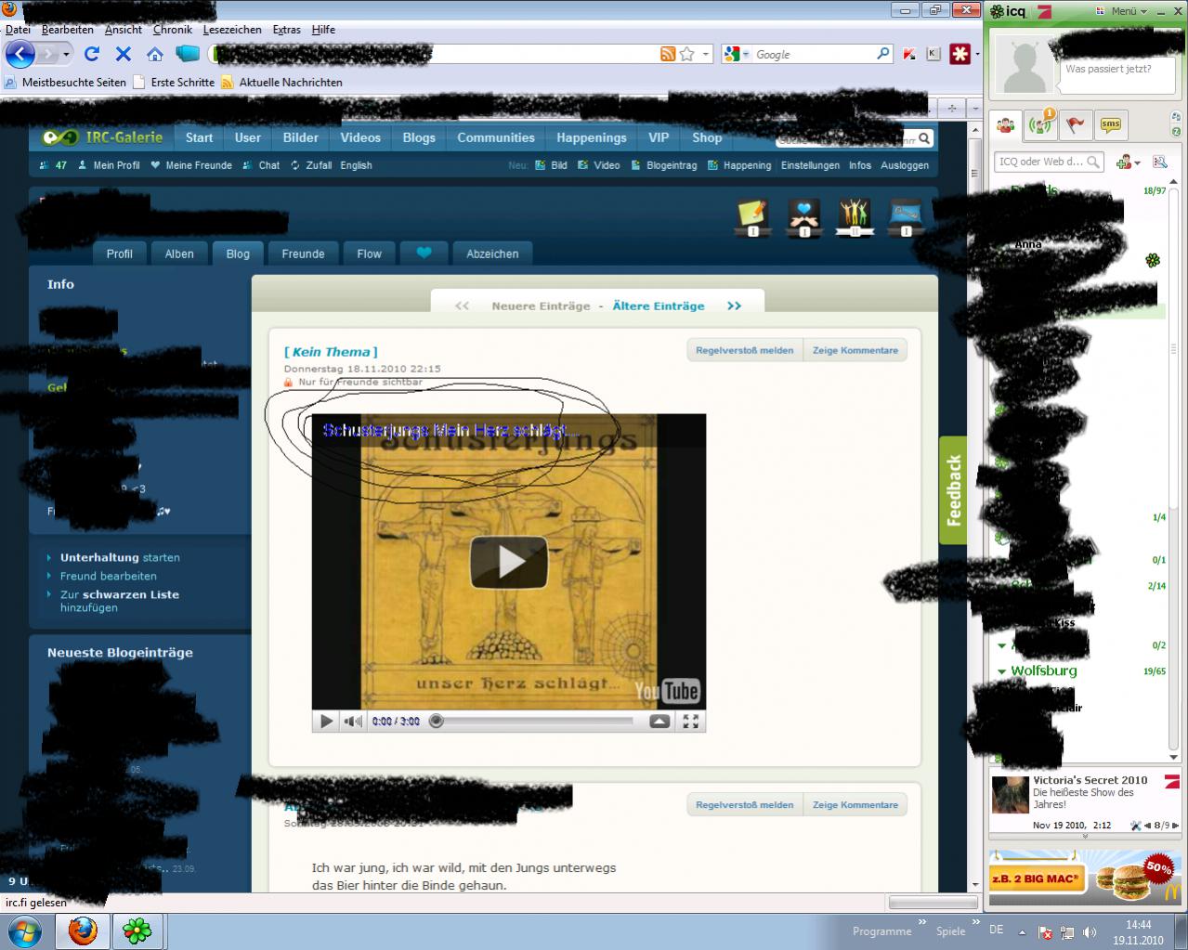Click the small play button in player bar
The image size is (1188, 950).
(x=326, y=721)
